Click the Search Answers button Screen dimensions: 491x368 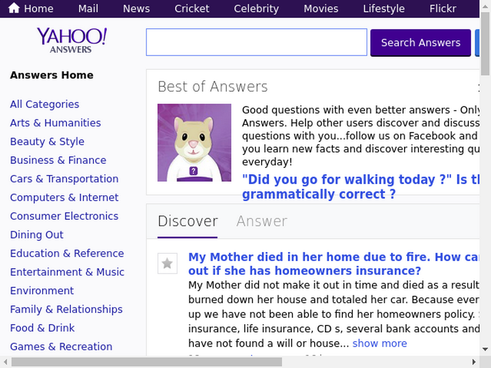(421, 43)
